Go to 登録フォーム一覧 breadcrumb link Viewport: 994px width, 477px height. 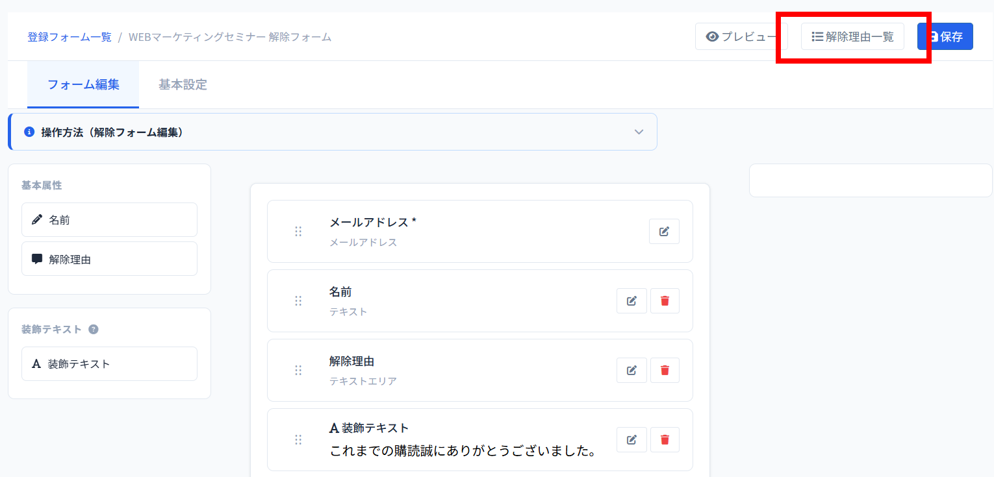[x=70, y=37]
